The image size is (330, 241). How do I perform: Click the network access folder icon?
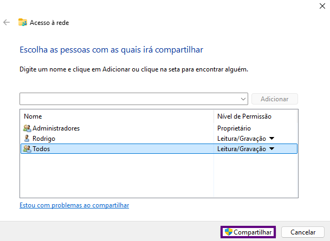[23, 23]
